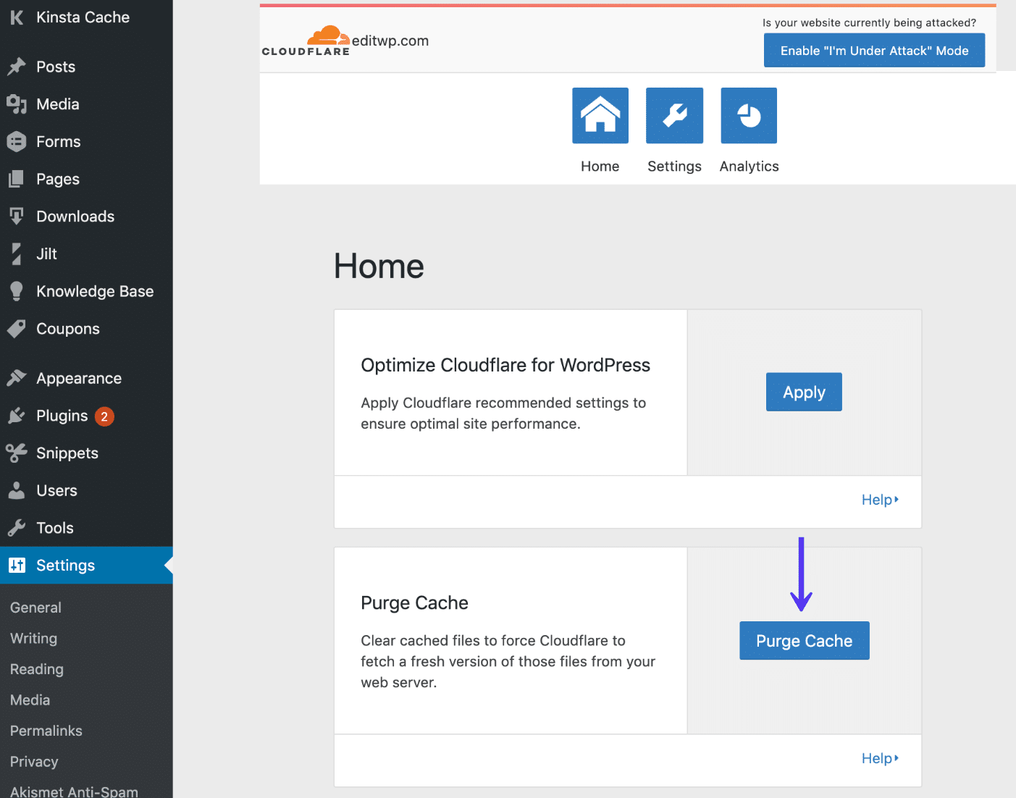This screenshot has width=1016, height=798.
Task: Click the Apply button for recommended settings
Action: coord(804,392)
